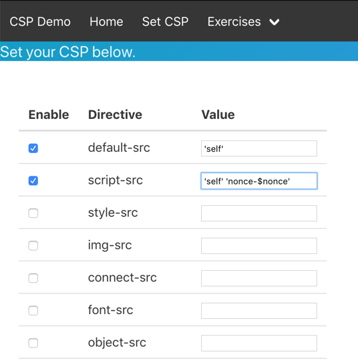Open the Exercises menu
This screenshot has width=358, height=363.
pos(243,22)
